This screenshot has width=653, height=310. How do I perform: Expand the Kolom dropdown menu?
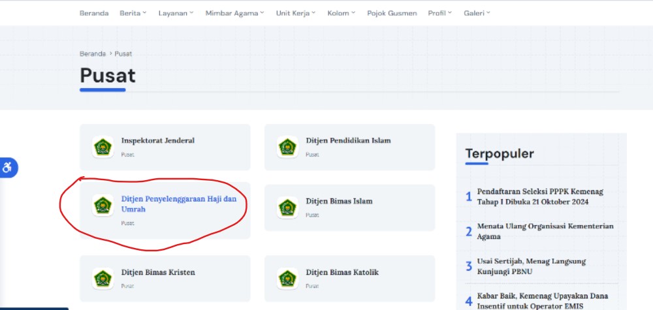pyautogui.click(x=341, y=13)
